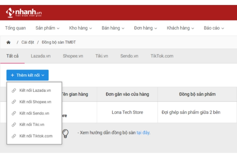237x158 pixels.
Task: Click Đợi ghép sản phẩm giữa 2 bên
Action: coord(191,112)
